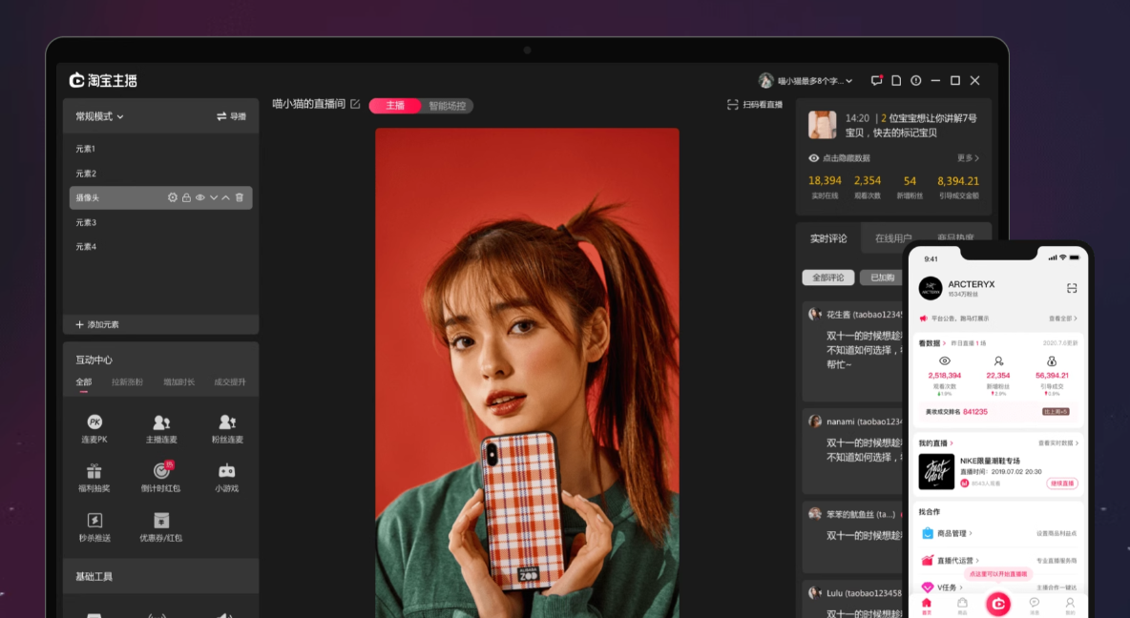
Task: Tap the messages tab icon in phone
Action: pyautogui.click(x=1035, y=606)
